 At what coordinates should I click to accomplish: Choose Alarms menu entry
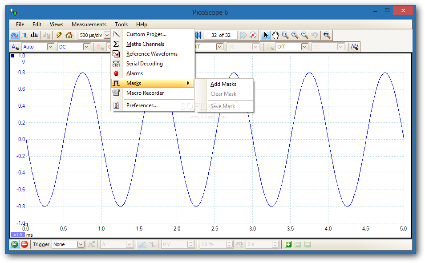(x=153, y=73)
